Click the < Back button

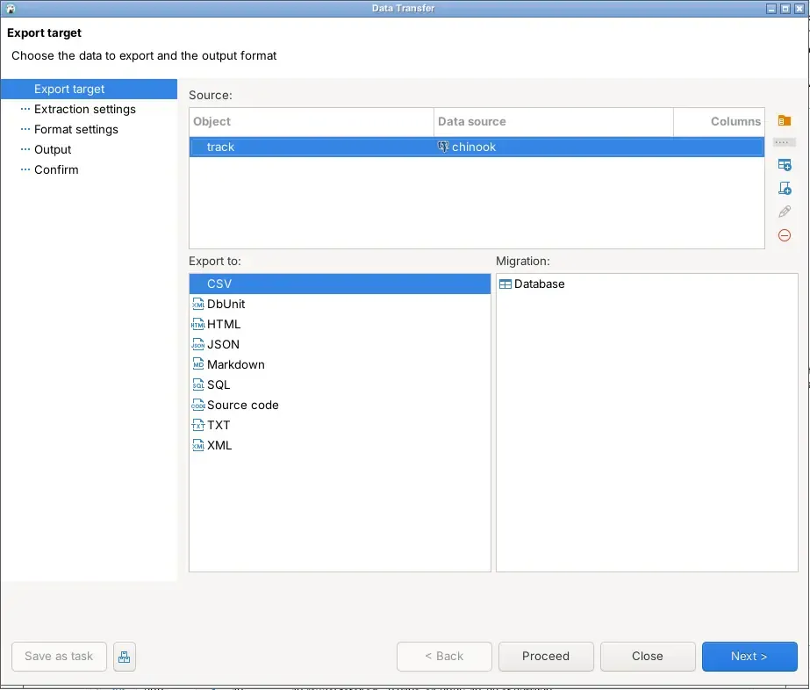click(444, 657)
